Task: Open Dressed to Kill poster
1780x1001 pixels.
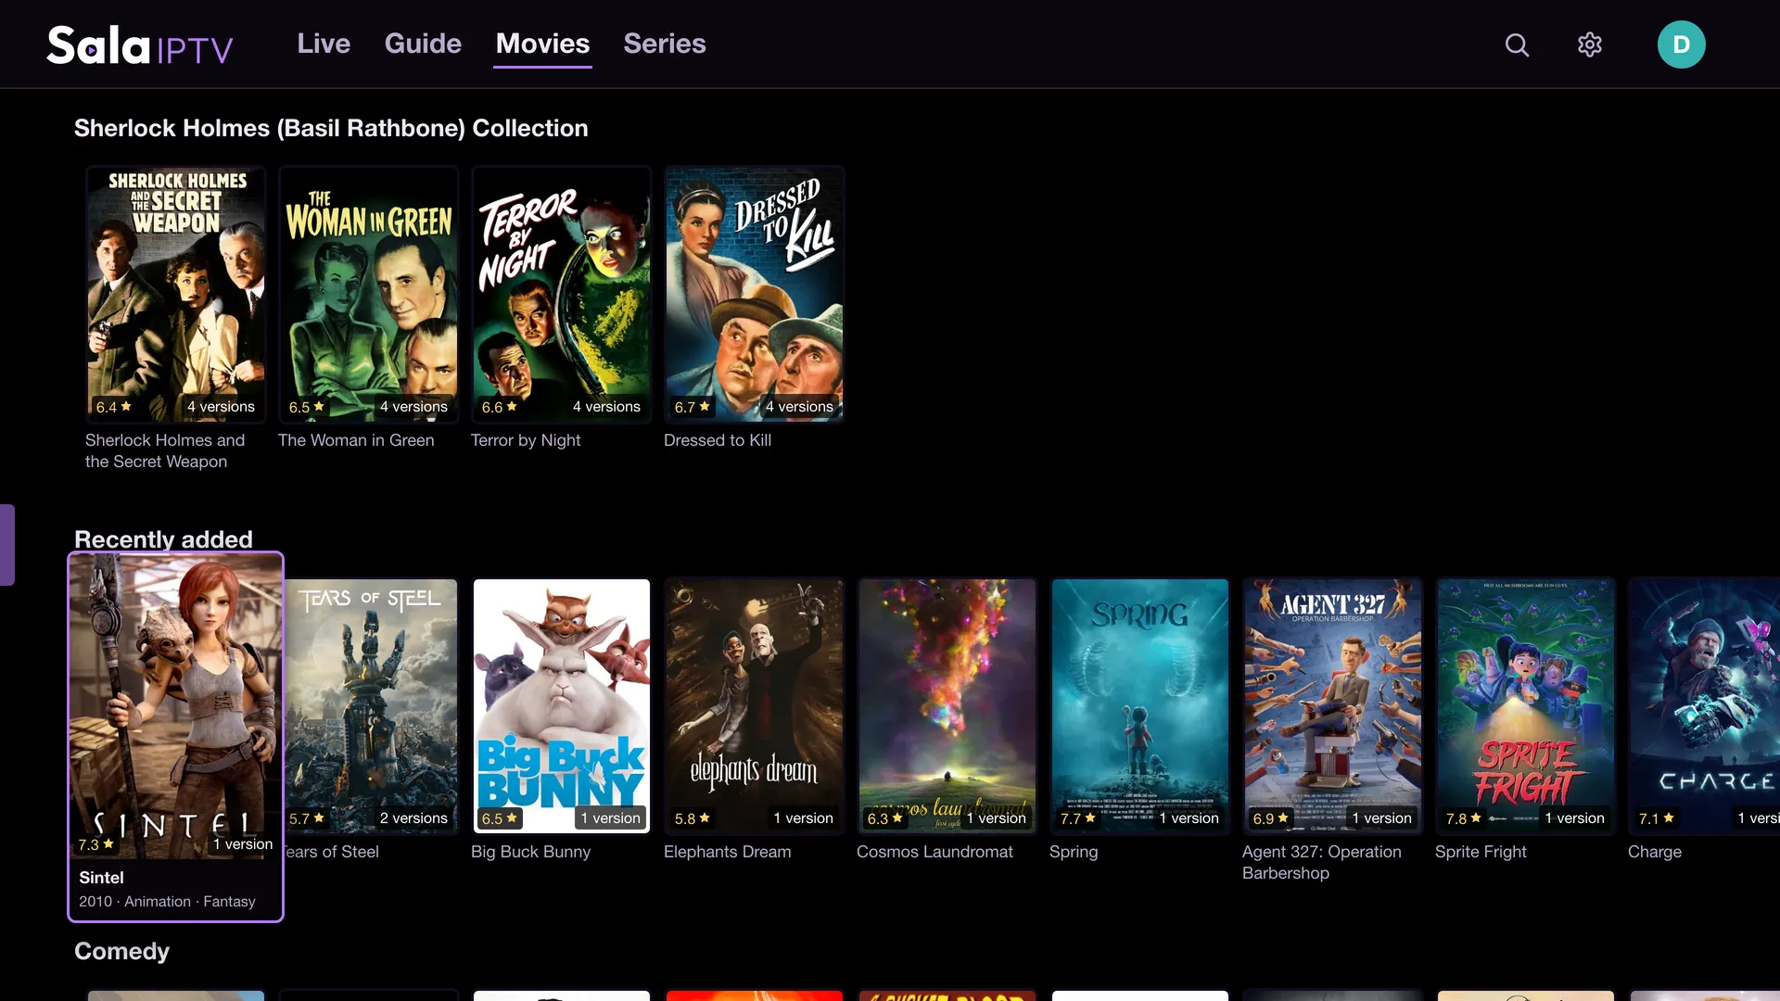Action: tap(755, 295)
